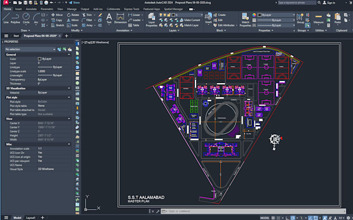Activate the Arc tool
This screenshot has height=220, width=353.
[36, 18]
